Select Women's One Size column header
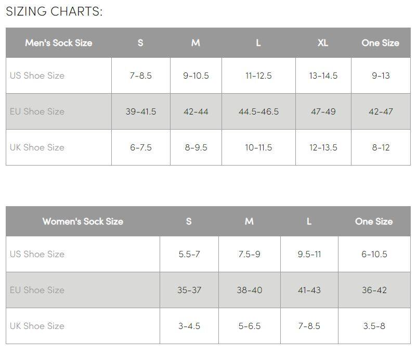The height and width of the screenshot is (354, 417). click(x=374, y=221)
